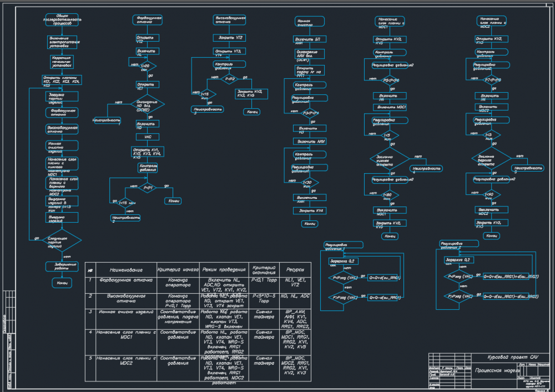The image size is (555, 392).
Task: Click the 'Наименование' table header cell
Action: (x=126, y=270)
